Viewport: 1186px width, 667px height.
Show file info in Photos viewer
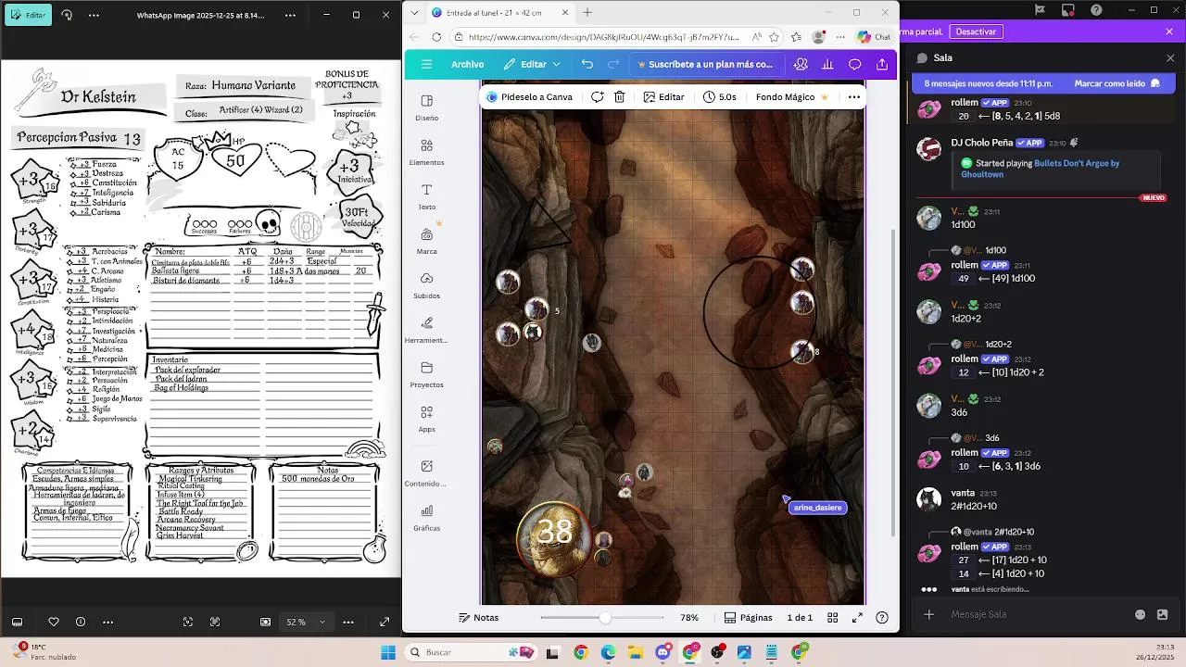pos(81,622)
